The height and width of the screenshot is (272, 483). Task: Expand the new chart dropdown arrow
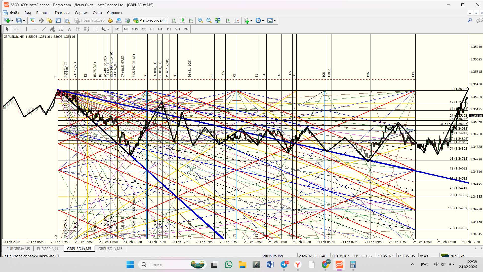[x=12, y=21]
